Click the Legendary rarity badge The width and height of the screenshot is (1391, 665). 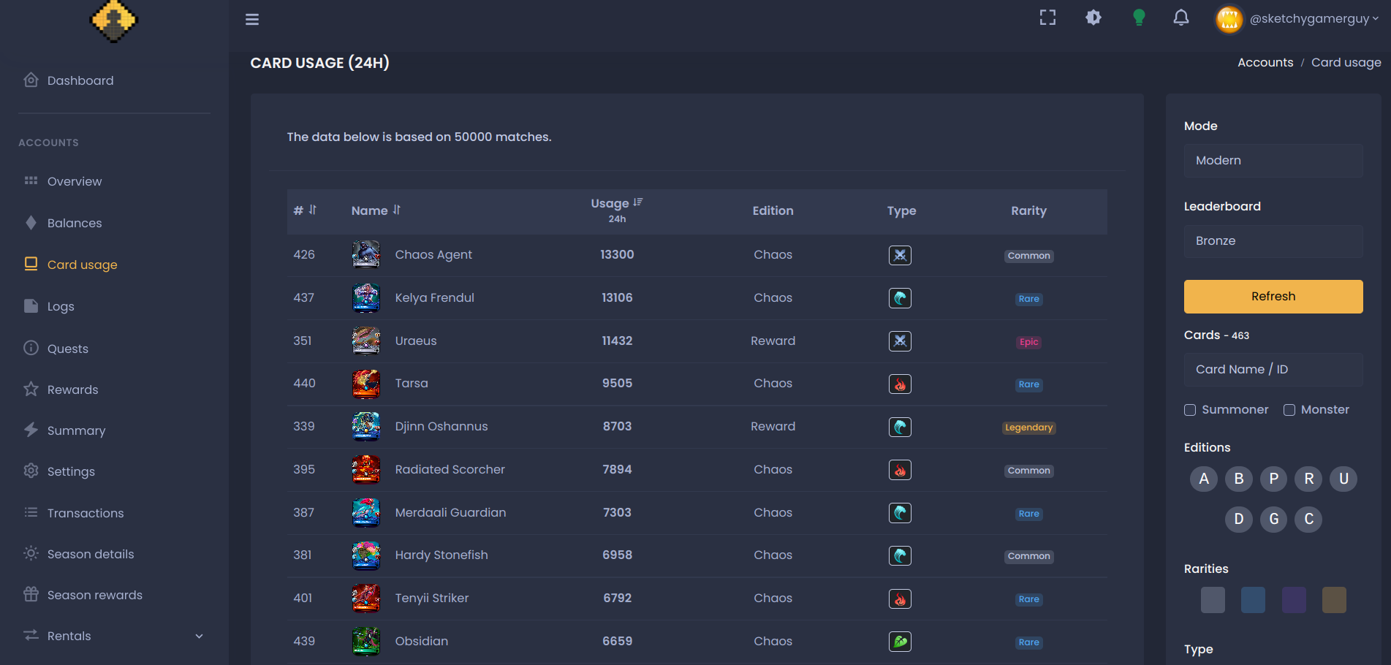[x=1028, y=427]
